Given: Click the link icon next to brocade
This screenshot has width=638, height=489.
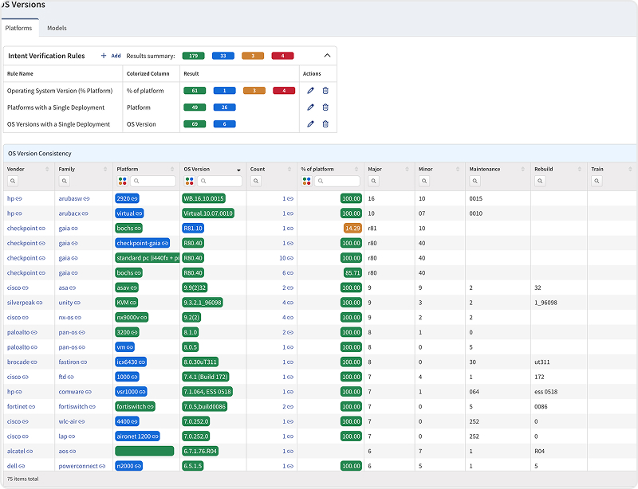Looking at the screenshot, I should pyautogui.click(x=33, y=362).
